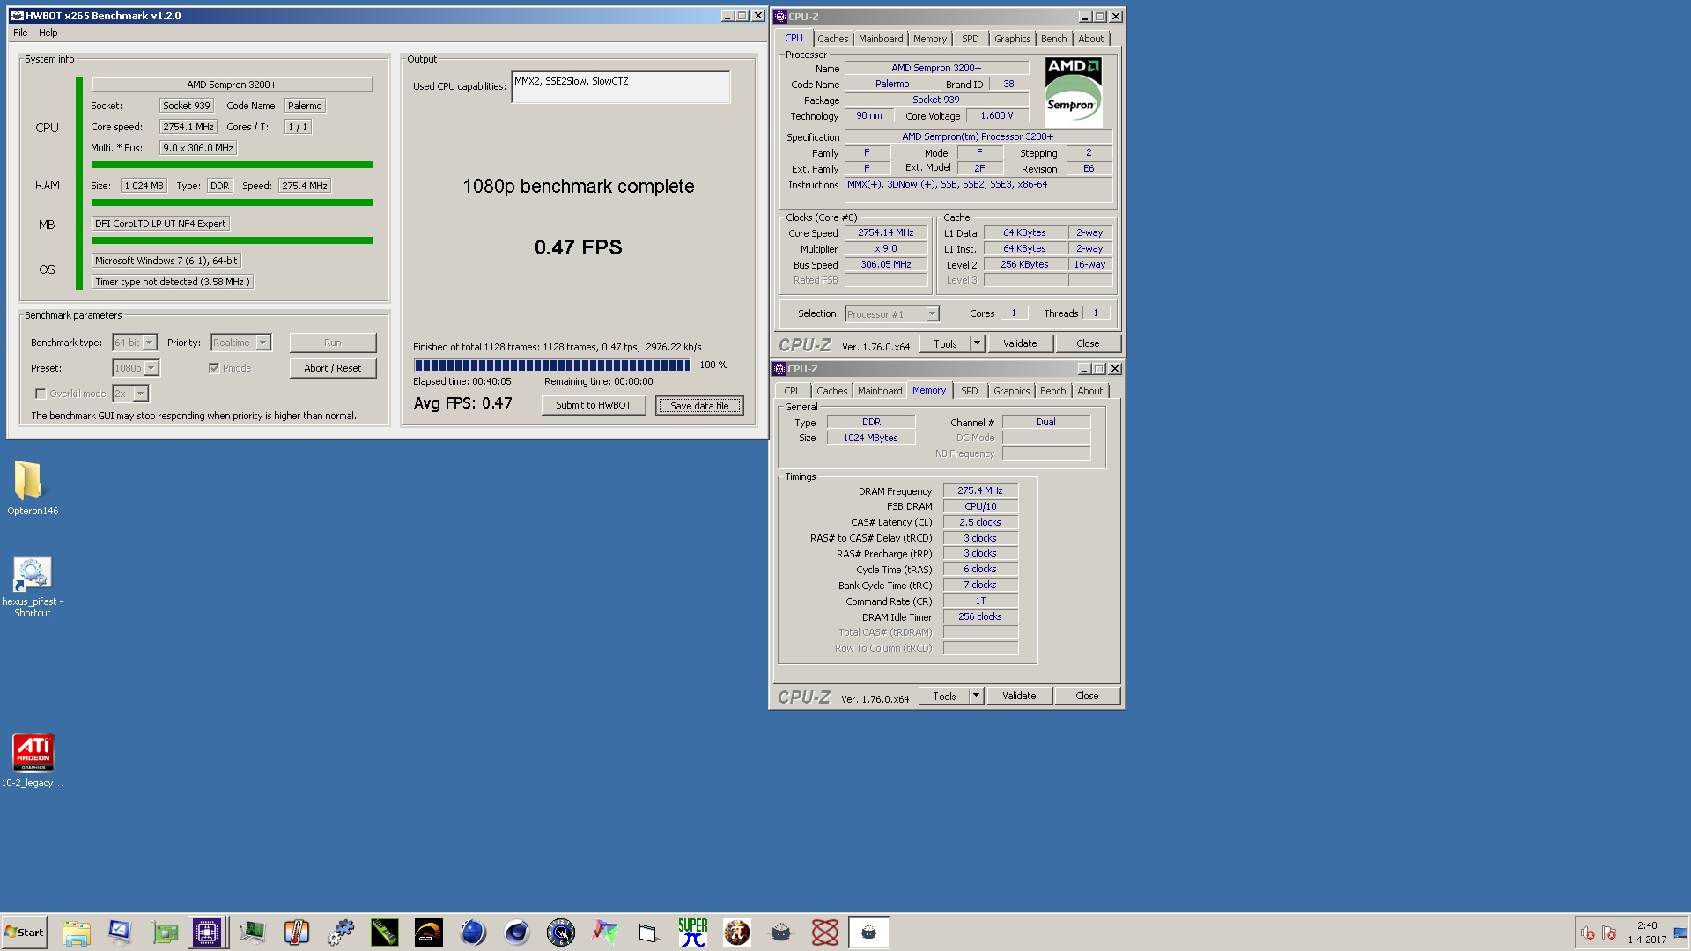This screenshot has height=951, width=1691.
Task: Launch SUPER PI from the taskbar
Action: point(693,933)
